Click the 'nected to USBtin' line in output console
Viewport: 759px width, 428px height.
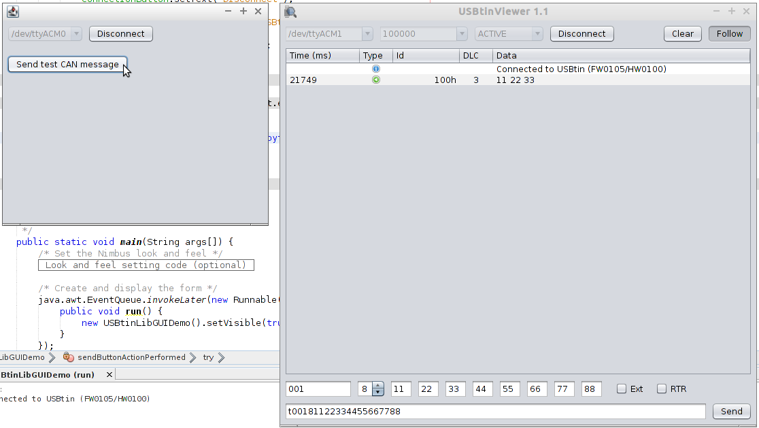75,399
